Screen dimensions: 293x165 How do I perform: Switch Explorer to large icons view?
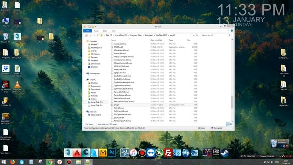tap(231, 124)
